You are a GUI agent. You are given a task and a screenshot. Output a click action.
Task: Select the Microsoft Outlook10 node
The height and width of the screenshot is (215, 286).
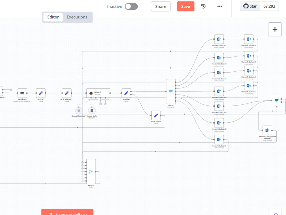(249, 39)
